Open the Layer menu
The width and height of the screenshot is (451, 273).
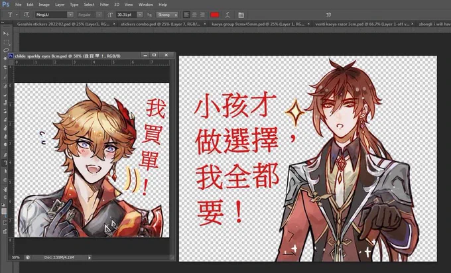coord(60,5)
